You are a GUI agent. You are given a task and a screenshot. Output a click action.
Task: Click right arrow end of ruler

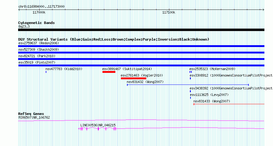coord(263,10)
